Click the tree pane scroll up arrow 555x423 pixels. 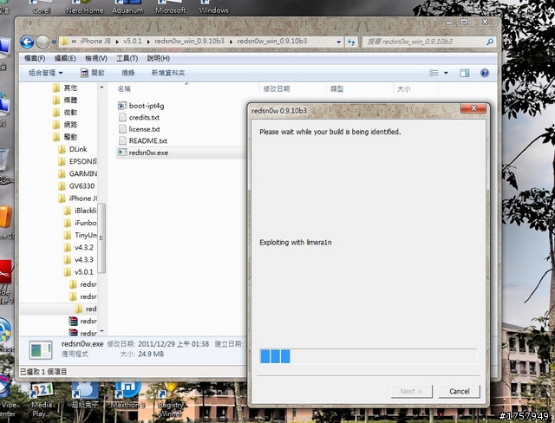click(x=101, y=87)
